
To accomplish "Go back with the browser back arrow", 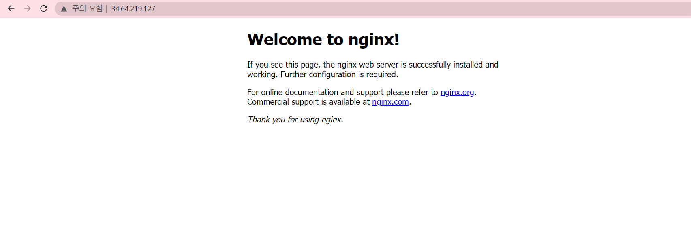I will coord(11,8).
